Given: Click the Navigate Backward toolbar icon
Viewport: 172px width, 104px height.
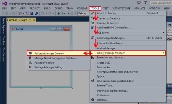Looking at the screenshot, I should click(7, 13).
